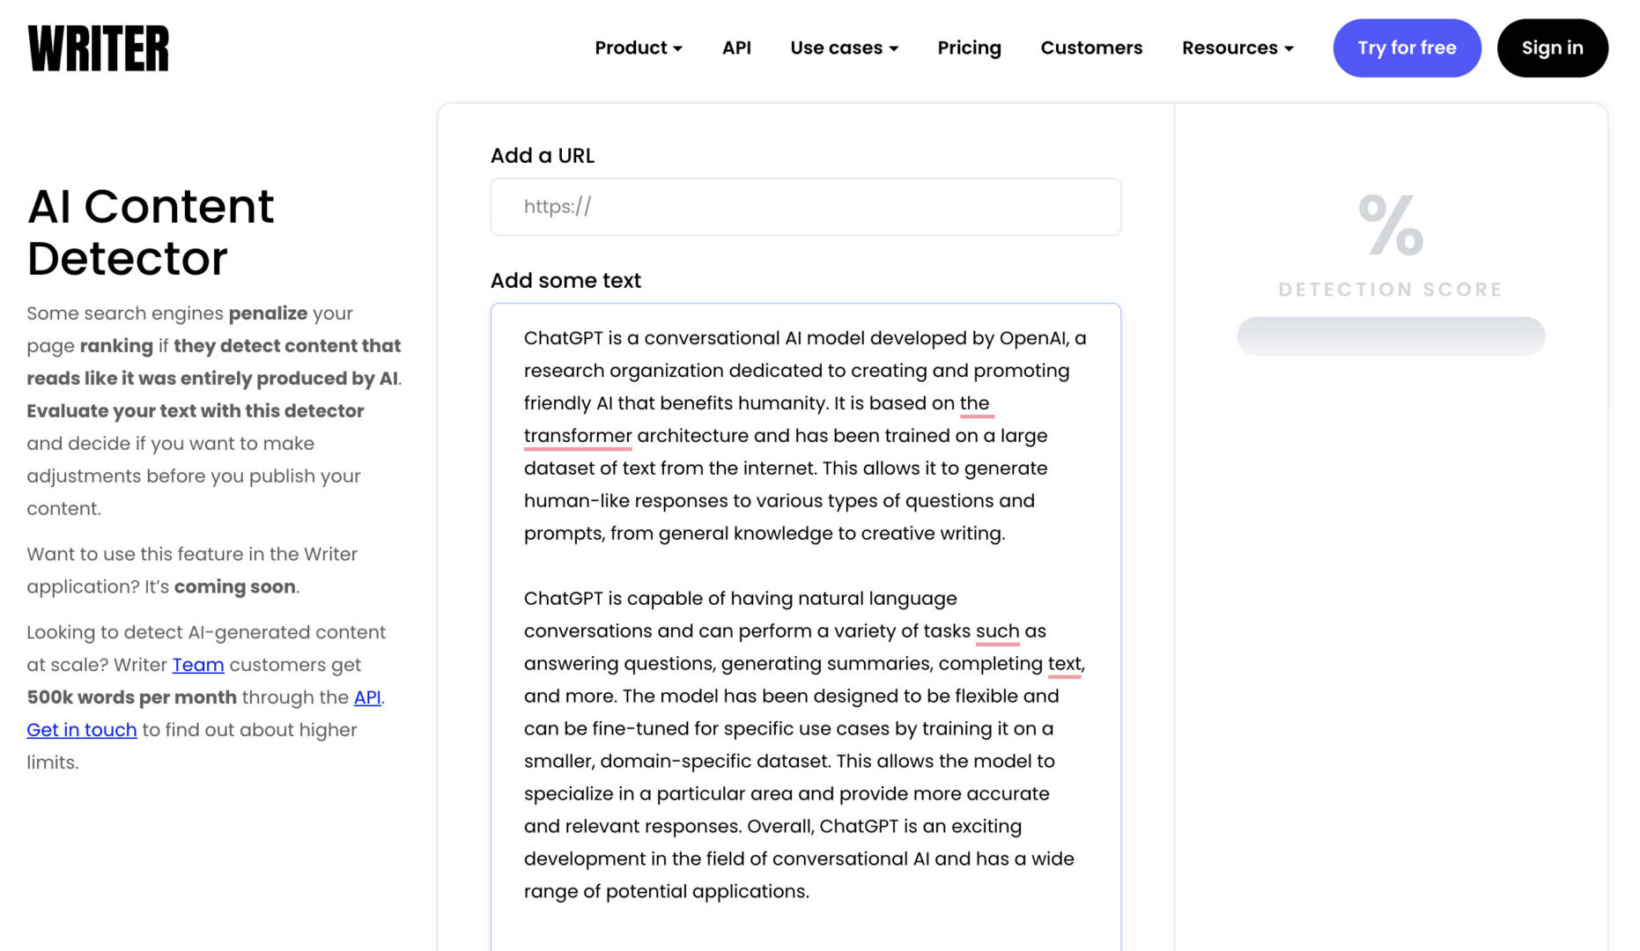Click the underlined word 'transformer'
This screenshot has height=951, width=1640.
point(578,436)
